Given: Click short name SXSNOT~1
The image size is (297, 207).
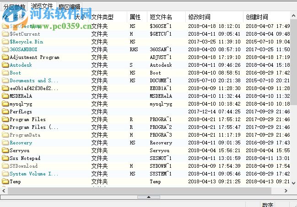Looking at the screenshot, I should [x=161, y=158].
